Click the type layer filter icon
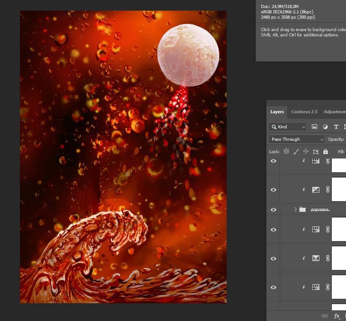Screen dimensions: 346x321 click(336, 127)
